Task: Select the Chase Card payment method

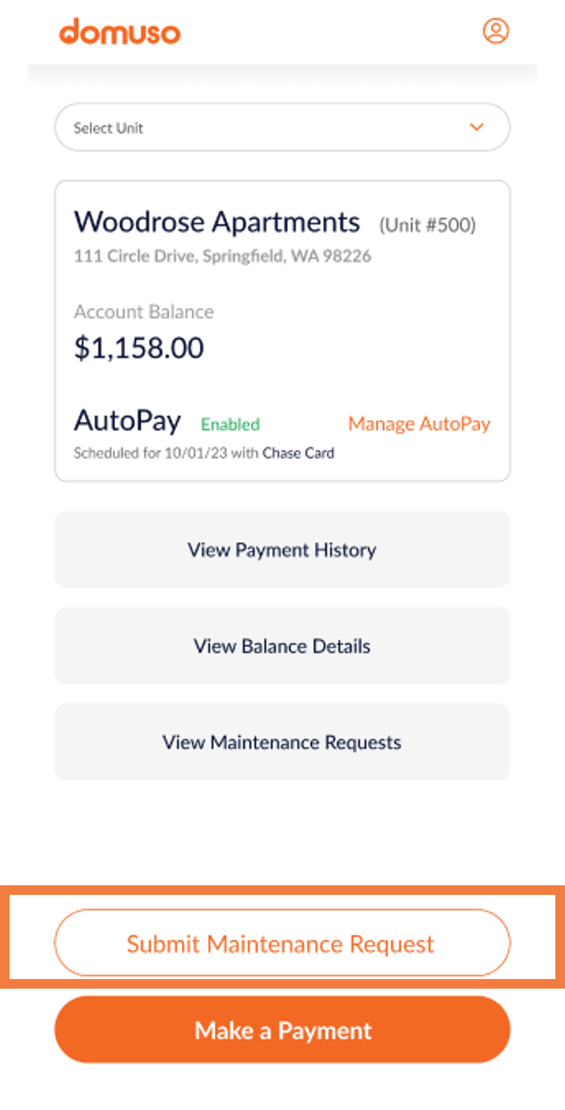Action: [x=298, y=453]
